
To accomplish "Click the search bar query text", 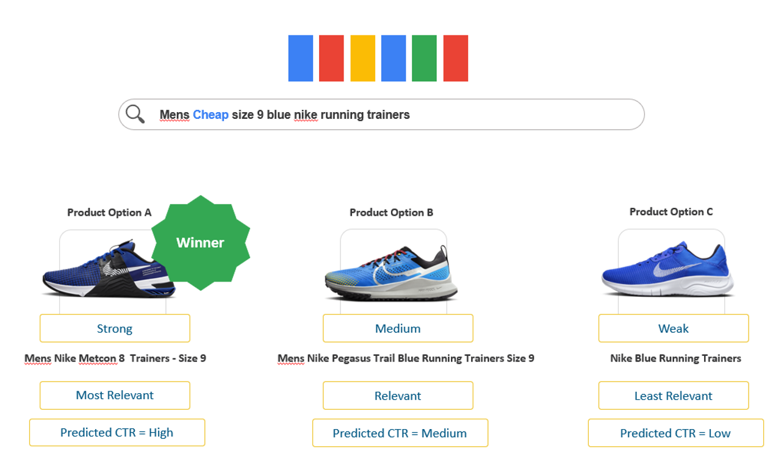I will click(284, 115).
